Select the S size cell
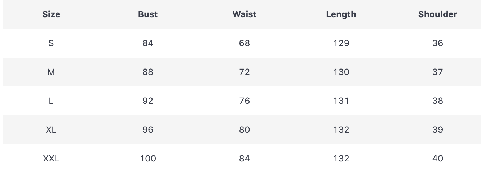The image size is (481, 173). (x=51, y=43)
